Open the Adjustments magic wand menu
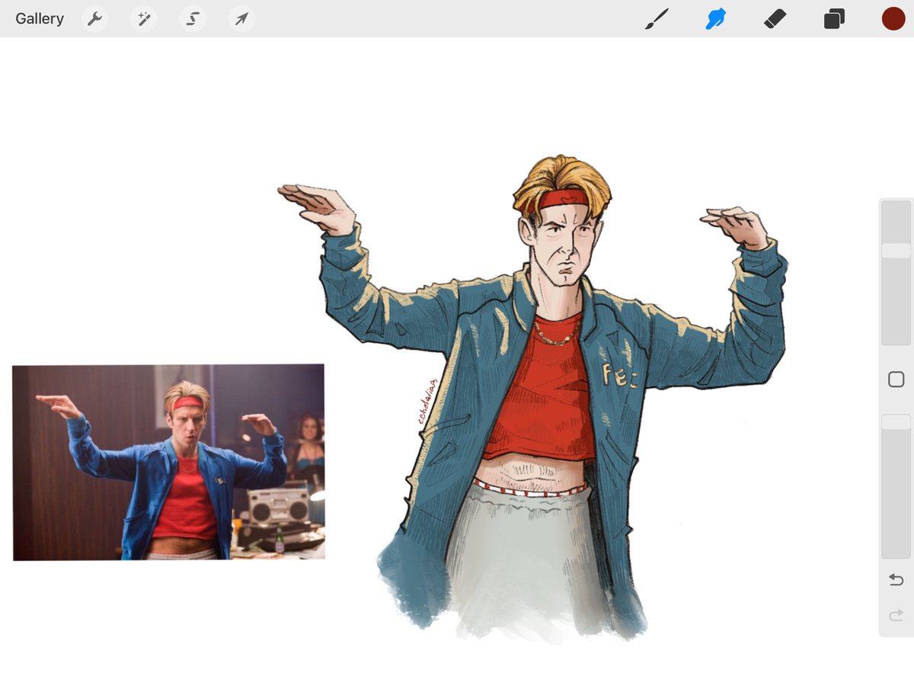Image resolution: width=914 pixels, height=686 pixels. coord(143,18)
